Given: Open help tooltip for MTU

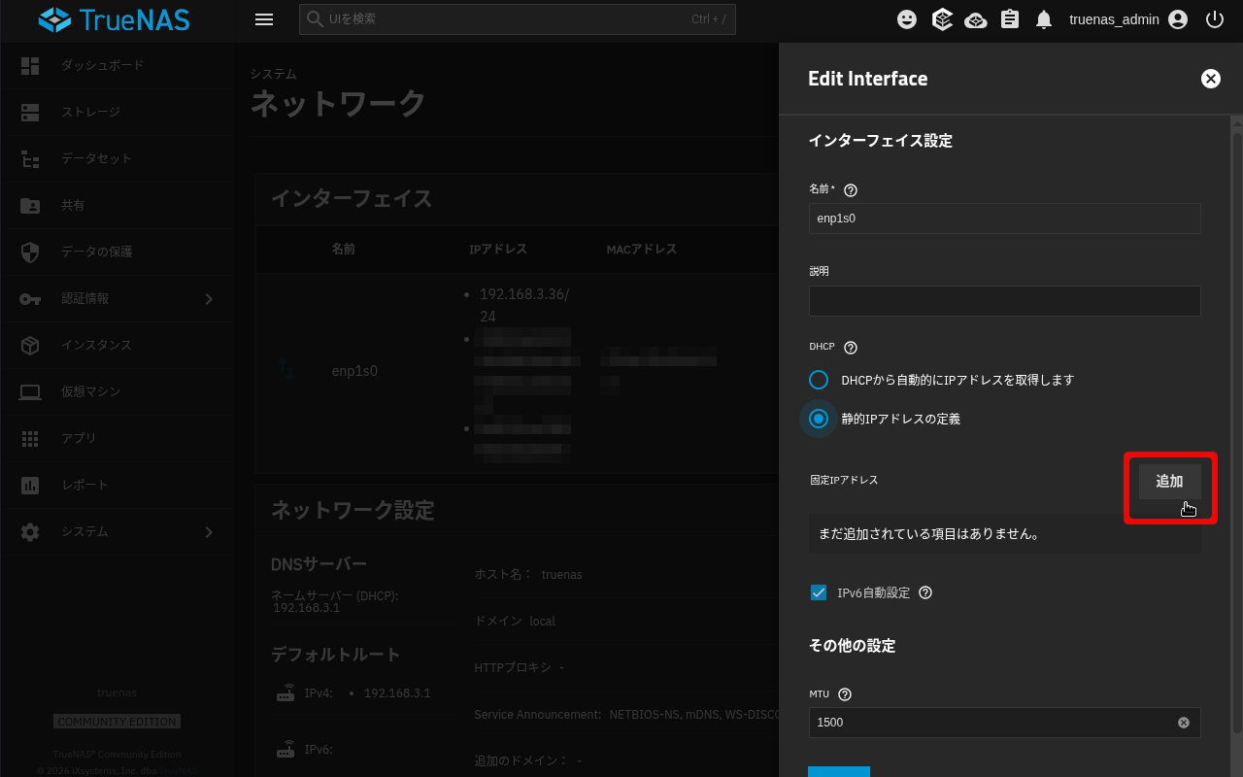Looking at the screenshot, I should tap(845, 694).
